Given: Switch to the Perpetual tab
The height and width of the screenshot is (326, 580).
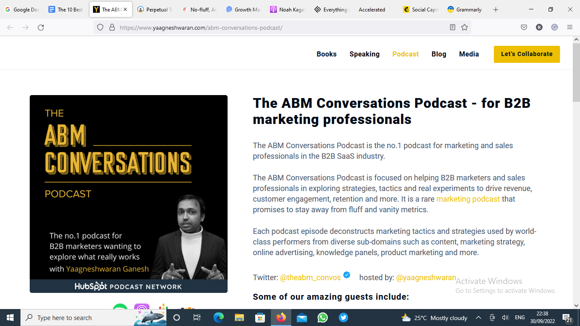Looking at the screenshot, I should pos(155,9).
